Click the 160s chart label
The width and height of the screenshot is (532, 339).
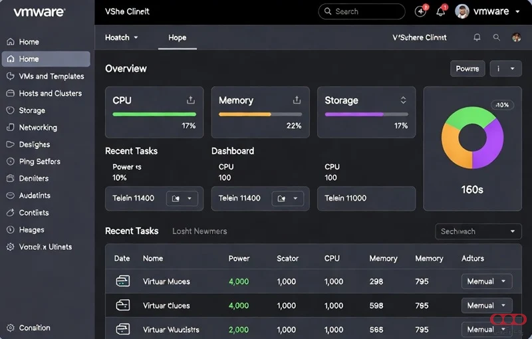point(472,189)
